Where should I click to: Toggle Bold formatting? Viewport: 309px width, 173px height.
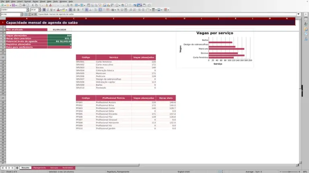point(44,10)
